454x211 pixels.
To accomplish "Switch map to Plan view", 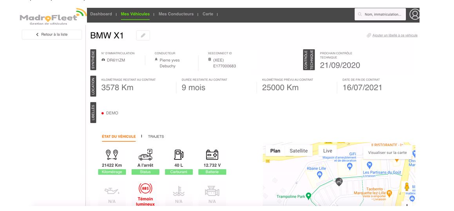I will click(x=275, y=151).
